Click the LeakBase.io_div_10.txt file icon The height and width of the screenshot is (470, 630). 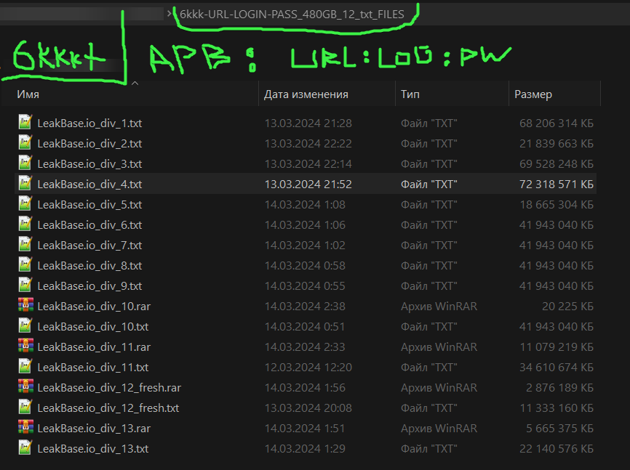25,325
